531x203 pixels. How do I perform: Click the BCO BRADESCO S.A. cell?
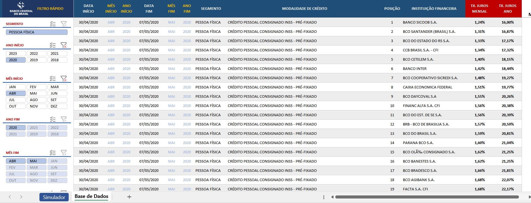click(x=420, y=170)
